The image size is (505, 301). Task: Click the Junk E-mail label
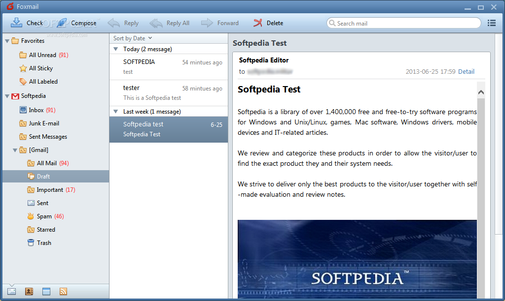[44, 123]
